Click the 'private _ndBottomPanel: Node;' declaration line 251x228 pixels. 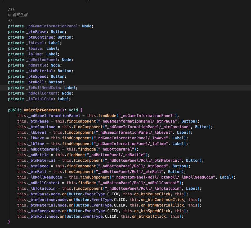point(41,59)
